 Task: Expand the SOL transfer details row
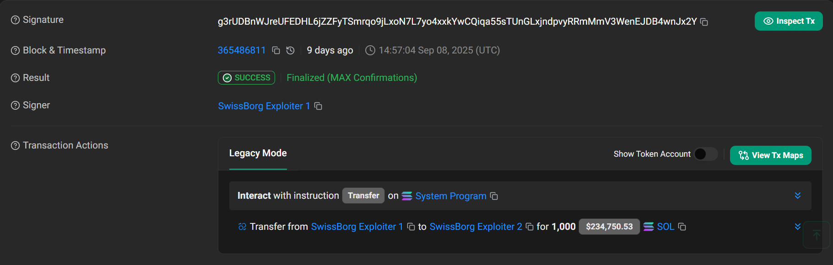798,227
